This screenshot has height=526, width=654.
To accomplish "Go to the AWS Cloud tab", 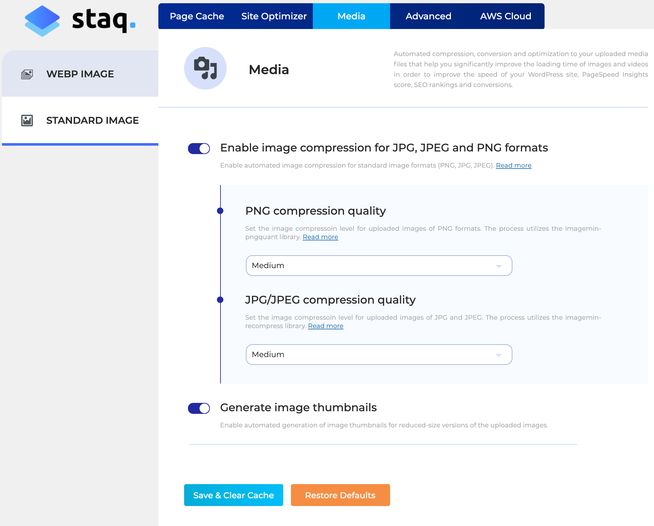I will point(506,16).
